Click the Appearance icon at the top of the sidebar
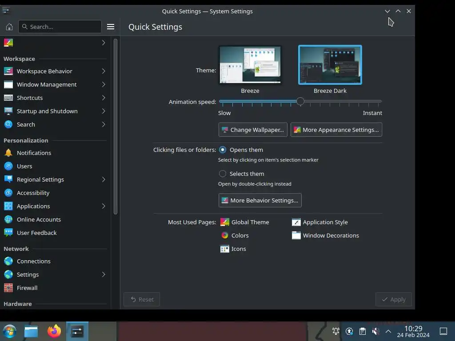This screenshot has width=455, height=341. pyautogui.click(x=8, y=43)
